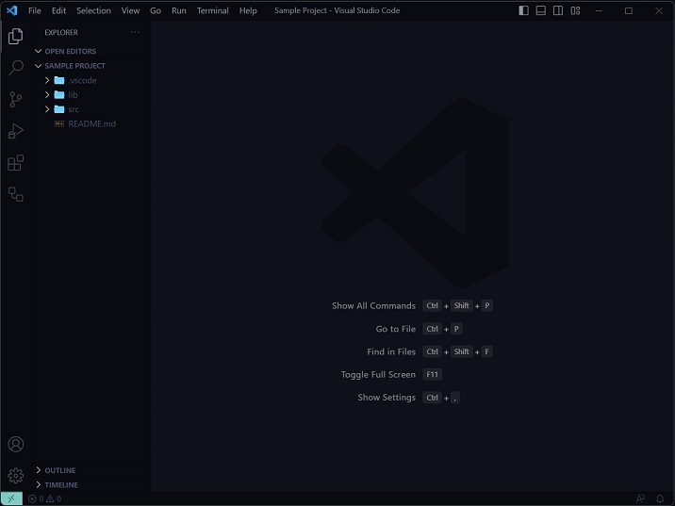The image size is (675, 506).
Task: Toggle primary side bar visibility
Action: [x=523, y=10]
